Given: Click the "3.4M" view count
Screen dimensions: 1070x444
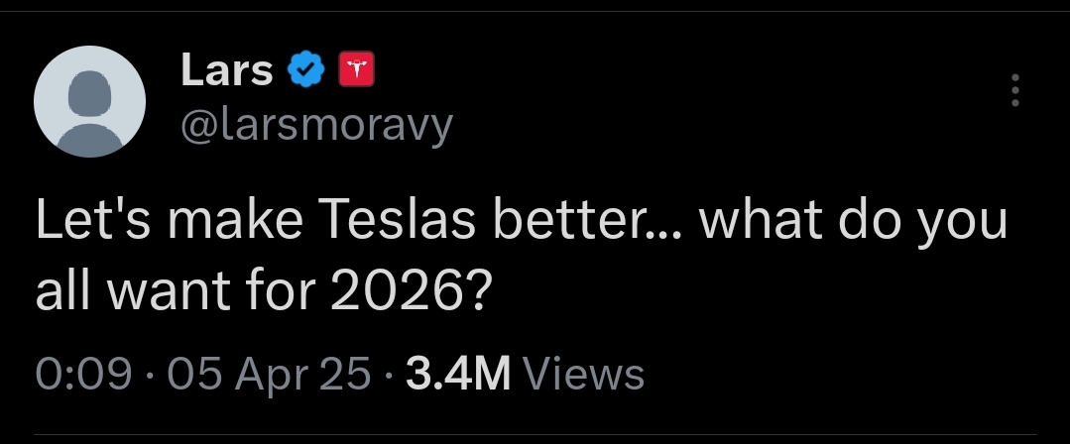Looking at the screenshot, I should (x=459, y=374).
